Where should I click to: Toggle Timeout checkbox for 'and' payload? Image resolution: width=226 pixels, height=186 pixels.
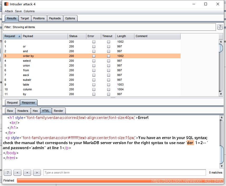pyautogui.click(x=109, y=51)
